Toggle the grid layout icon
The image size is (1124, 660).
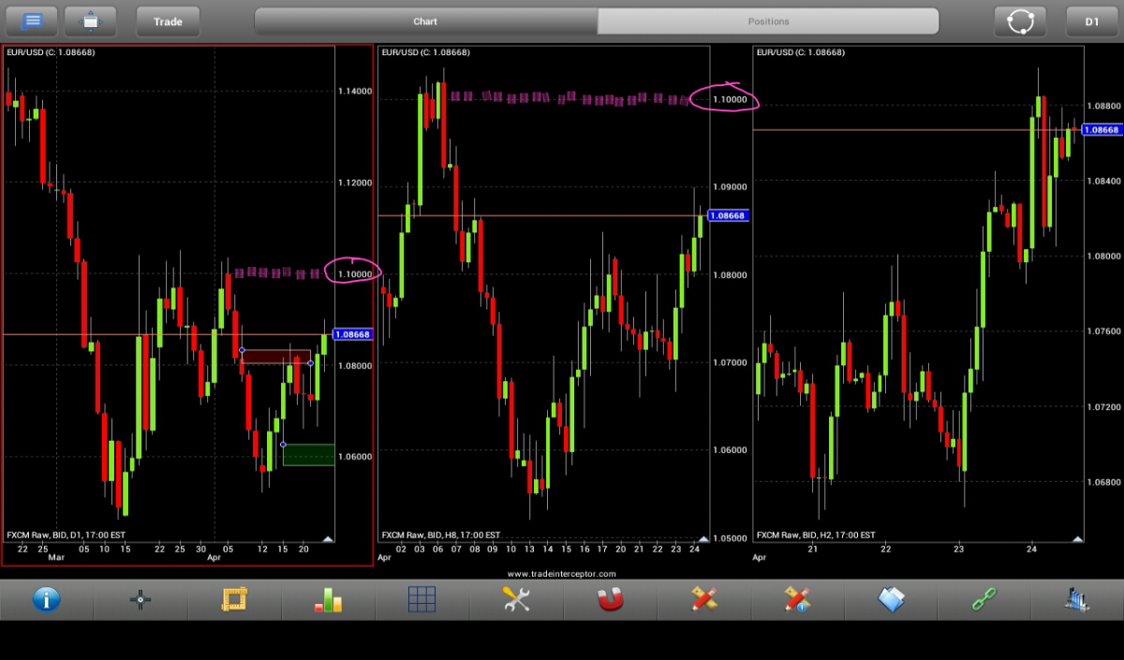click(x=421, y=599)
